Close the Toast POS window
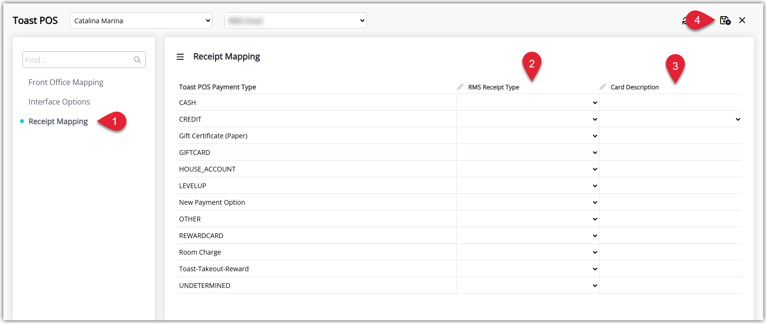This screenshot has height=324, width=767. [742, 20]
